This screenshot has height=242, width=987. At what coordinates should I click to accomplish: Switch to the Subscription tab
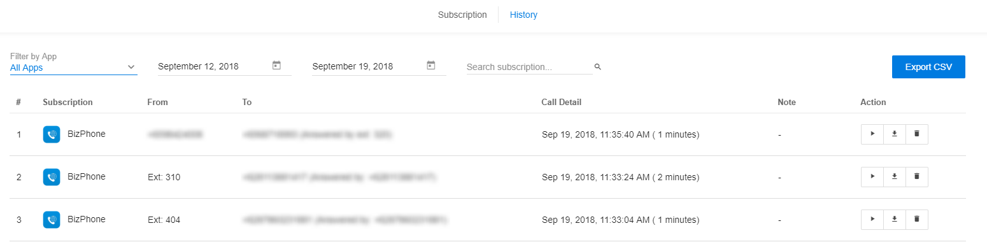click(462, 15)
